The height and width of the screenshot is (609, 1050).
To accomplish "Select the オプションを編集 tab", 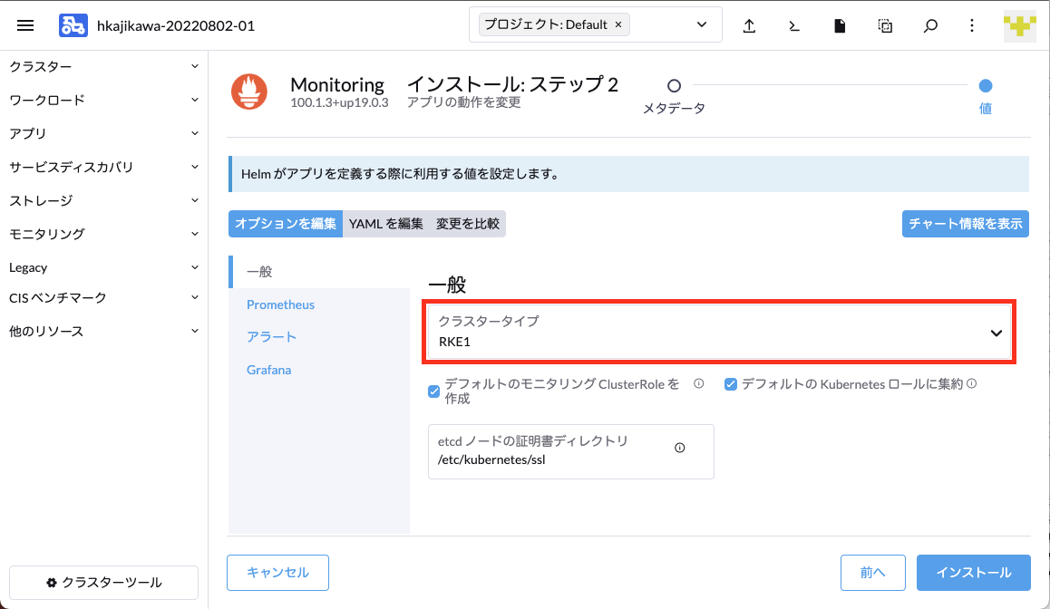I will coord(286,224).
